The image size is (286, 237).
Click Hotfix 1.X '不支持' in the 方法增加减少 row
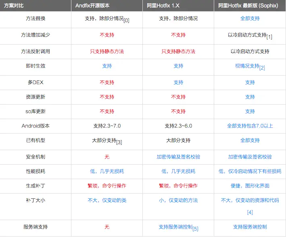coord(178,35)
